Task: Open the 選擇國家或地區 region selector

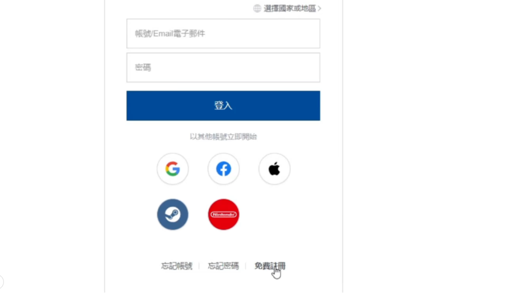Action: [287, 8]
